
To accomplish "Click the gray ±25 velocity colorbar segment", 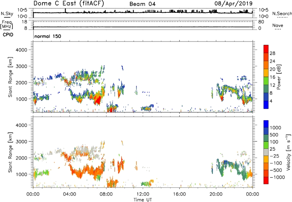I will pos(266,152).
